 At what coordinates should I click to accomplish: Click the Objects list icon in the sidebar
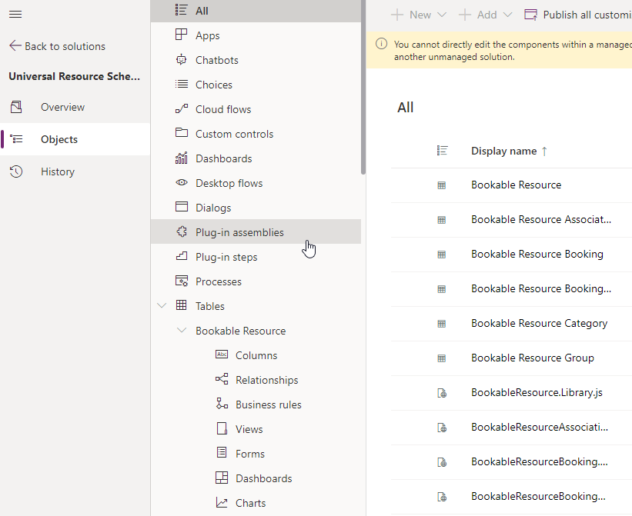[16, 139]
